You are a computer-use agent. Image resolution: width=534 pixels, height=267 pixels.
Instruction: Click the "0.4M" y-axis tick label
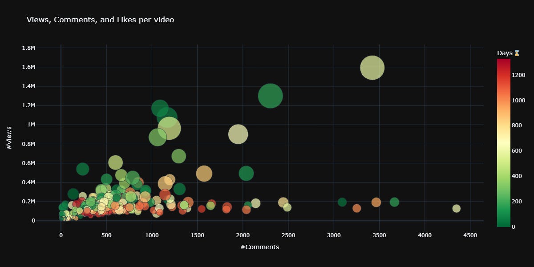(29, 182)
